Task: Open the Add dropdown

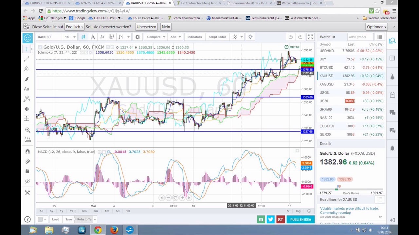Action: tap(175, 37)
